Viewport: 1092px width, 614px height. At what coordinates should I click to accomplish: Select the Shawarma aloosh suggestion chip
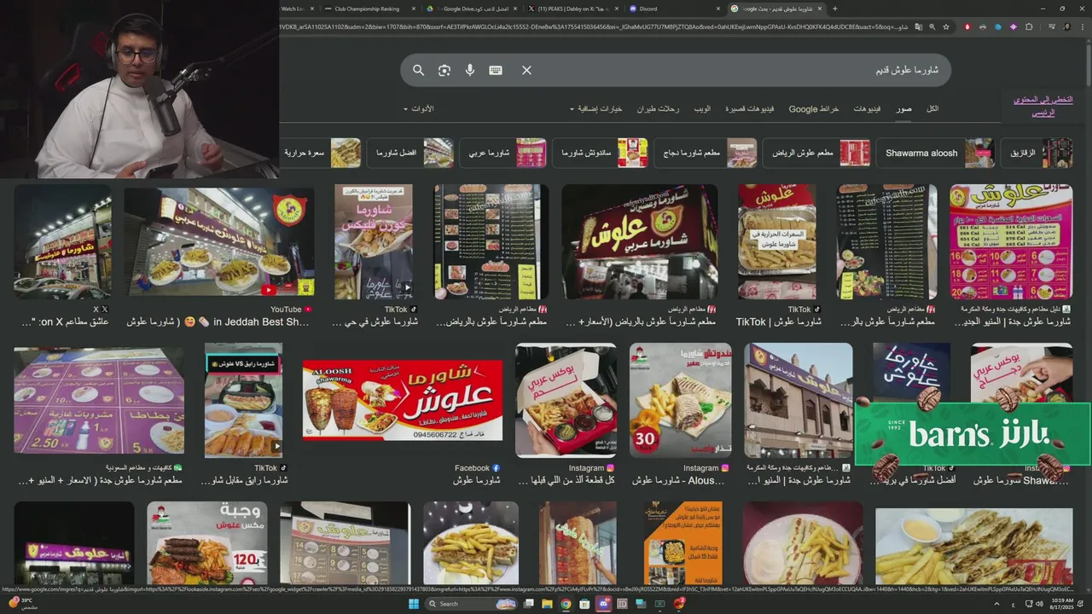[934, 153]
